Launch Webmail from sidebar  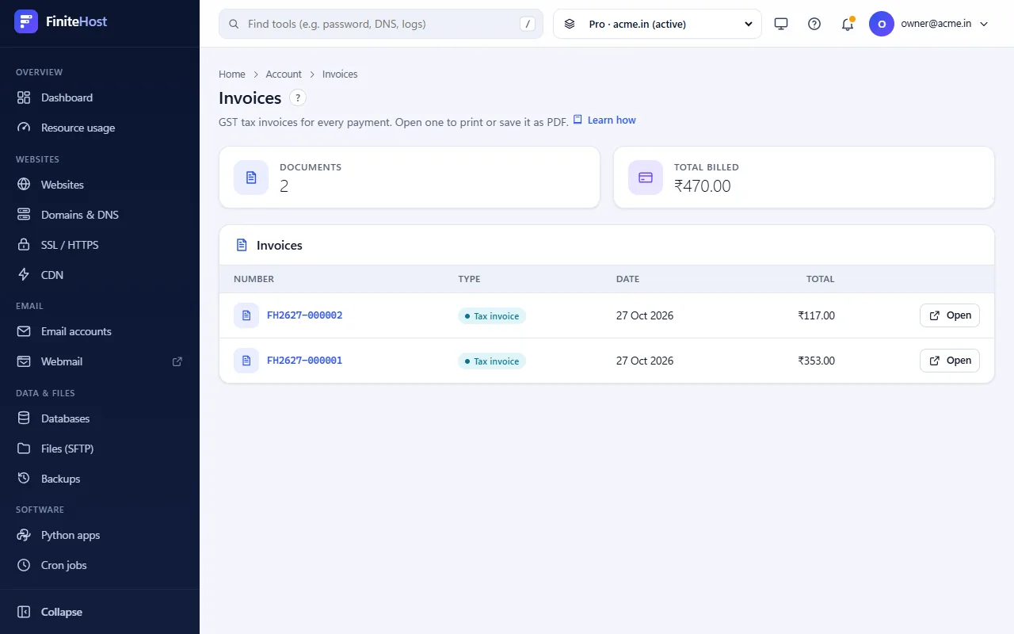click(x=100, y=361)
